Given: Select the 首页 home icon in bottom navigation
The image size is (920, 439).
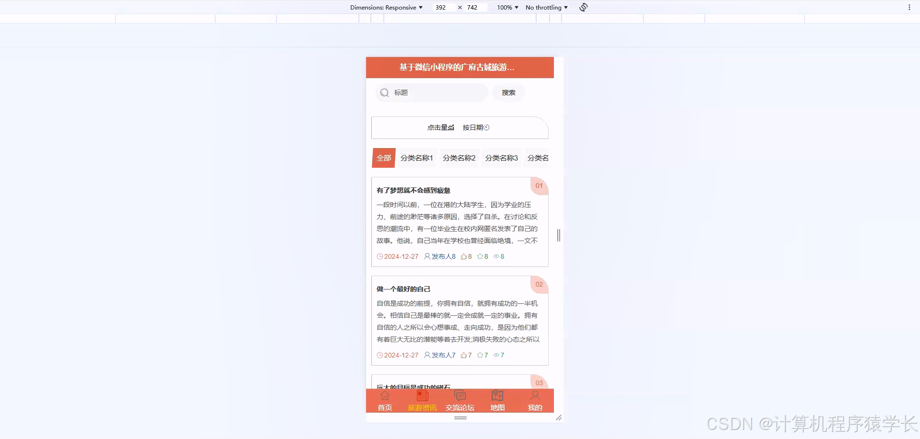Looking at the screenshot, I should pos(385,395).
